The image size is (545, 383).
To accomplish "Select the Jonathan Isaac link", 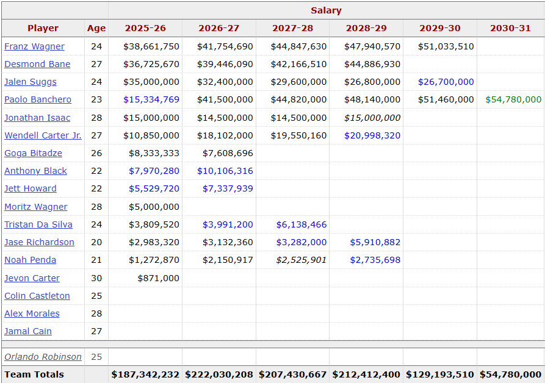I will coord(37,118).
